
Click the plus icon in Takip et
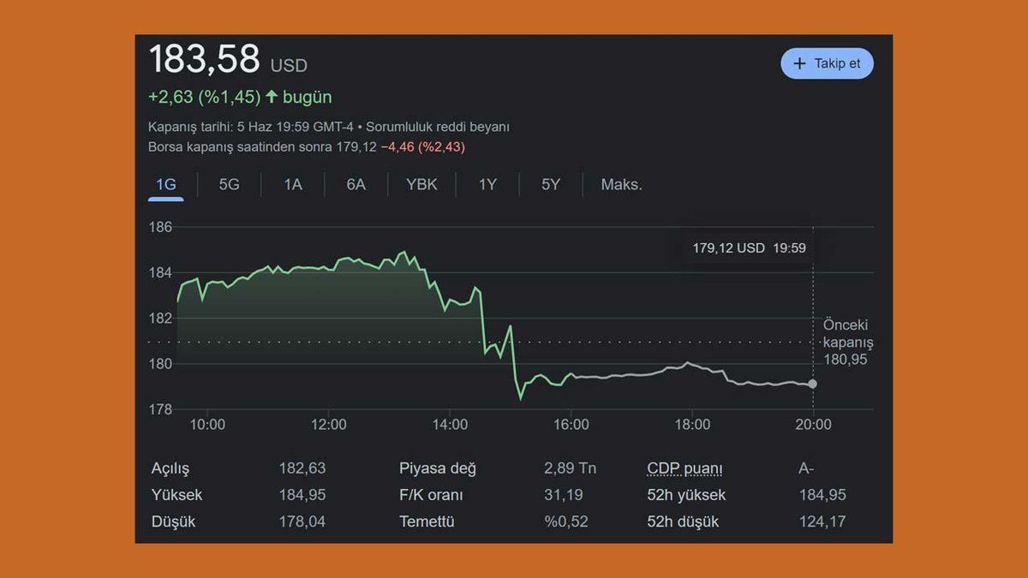pos(800,63)
